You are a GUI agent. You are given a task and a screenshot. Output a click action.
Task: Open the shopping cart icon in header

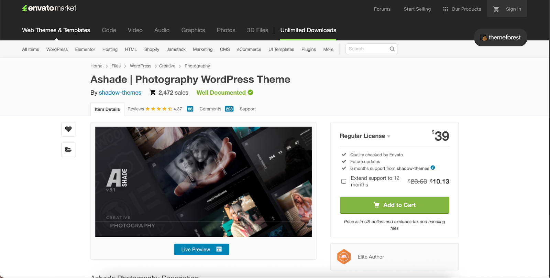point(496,9)
